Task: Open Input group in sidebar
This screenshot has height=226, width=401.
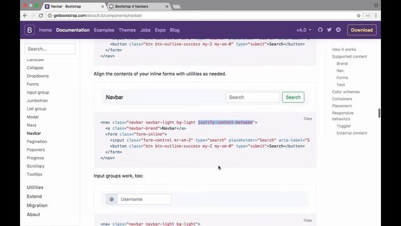Action: (38, 92)
